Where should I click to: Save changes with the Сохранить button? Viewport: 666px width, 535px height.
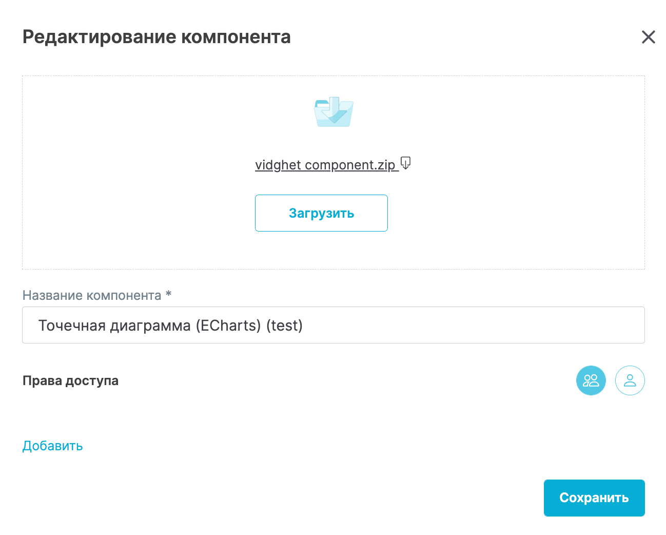point(594,498)
